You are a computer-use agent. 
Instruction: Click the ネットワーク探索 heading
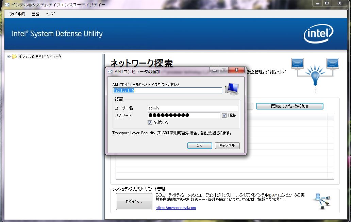(x=141, y=63)
